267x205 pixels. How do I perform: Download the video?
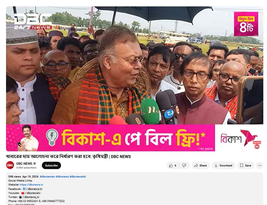coord(223,165)
